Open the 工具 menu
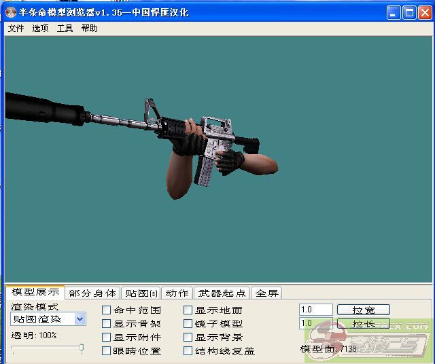The width and height of the screenshot is (435, 364). 65,29
